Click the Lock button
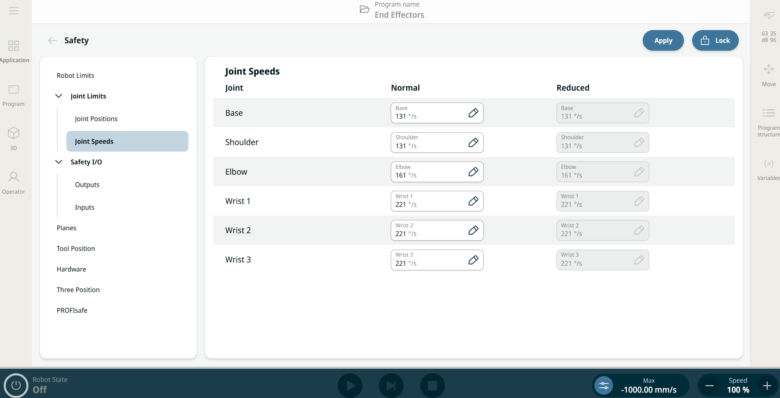Screen dimensions: 780x398 click(715, 40)
